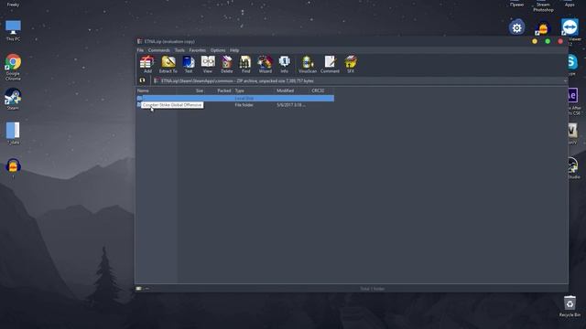Open the Find tool with binoculars icon
Screen dimensions: 586x329
[245, 64]
